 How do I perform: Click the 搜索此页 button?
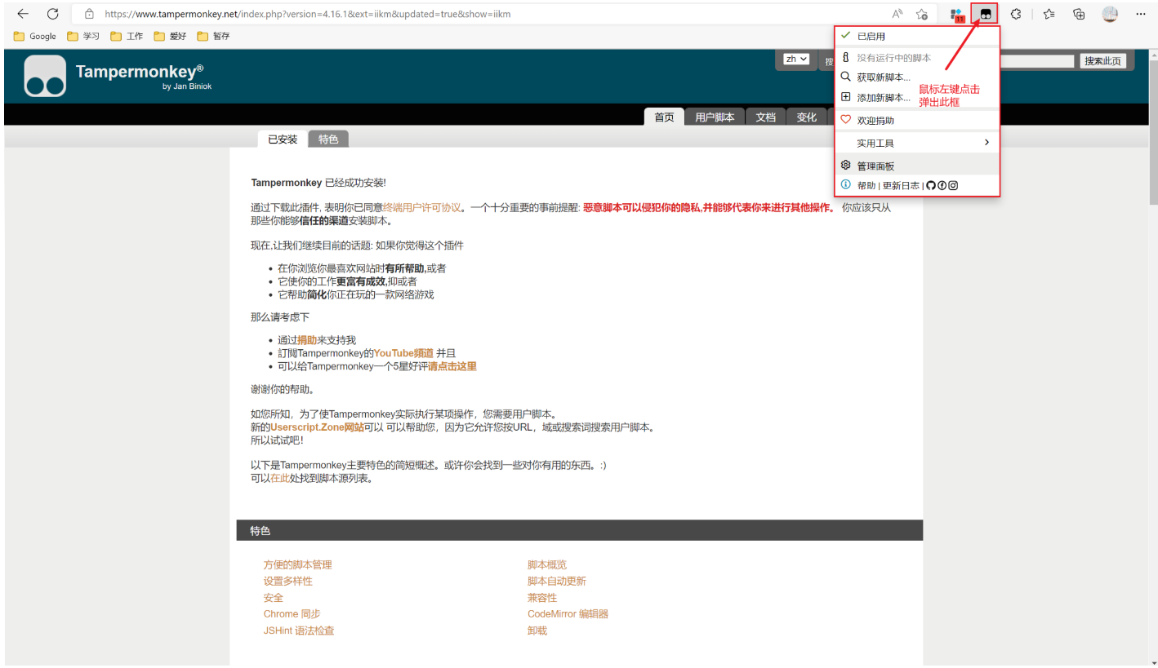click(1102, 61)
